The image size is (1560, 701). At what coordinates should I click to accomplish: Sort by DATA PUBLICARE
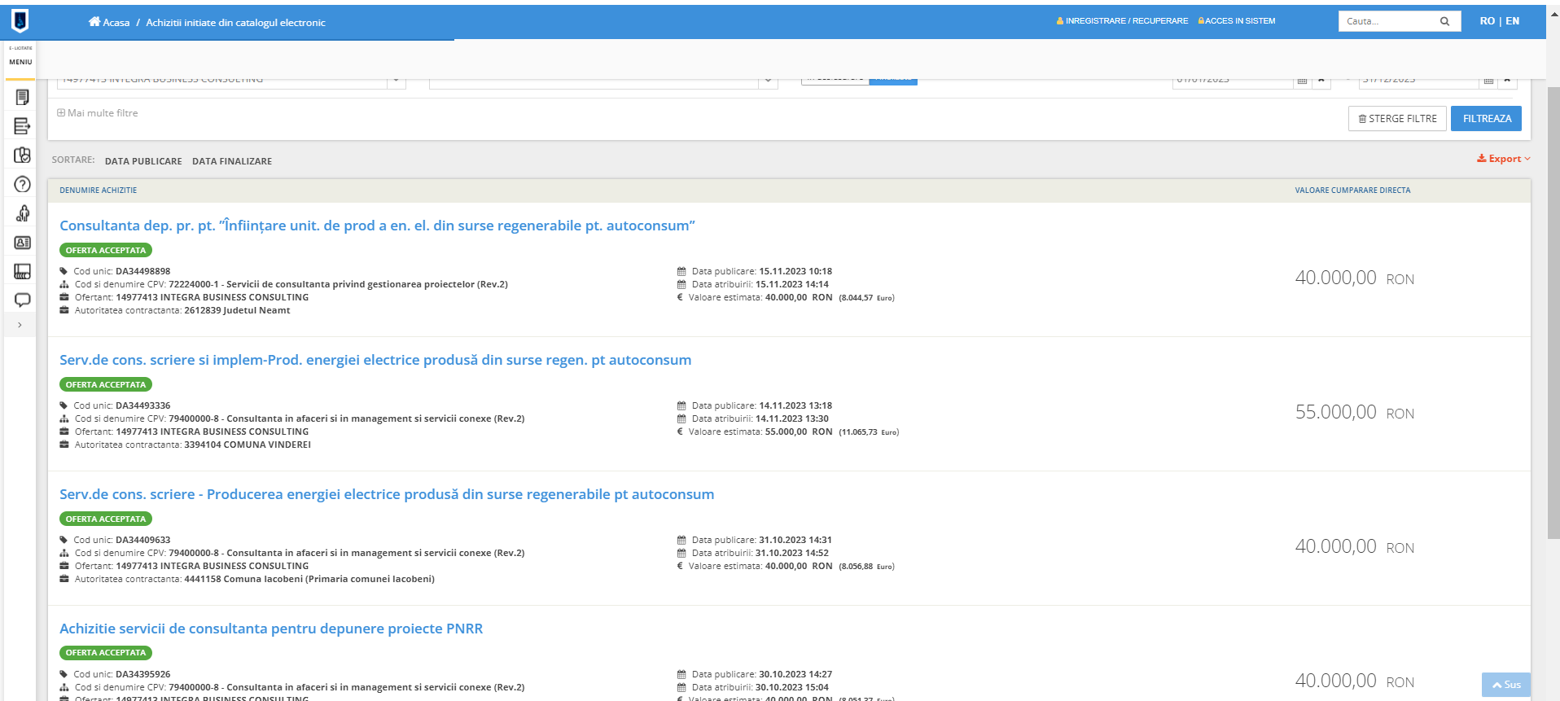143,161
